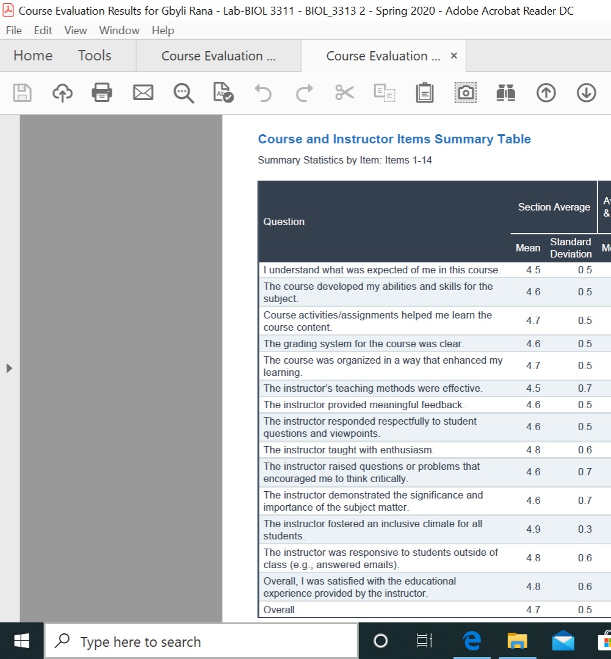
Task: Click 'Overall, I was satisfied' row text
Action: click(360, 587)
